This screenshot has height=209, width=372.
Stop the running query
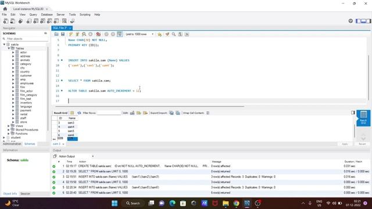point(91,34)
